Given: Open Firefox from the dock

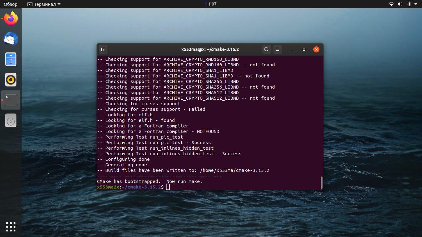Looking at the screenshot, I should 11,19.
